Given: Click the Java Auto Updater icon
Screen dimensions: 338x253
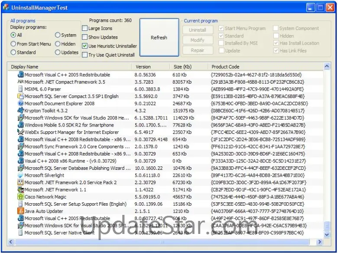Looking at the screenshot, I should 20,211.
